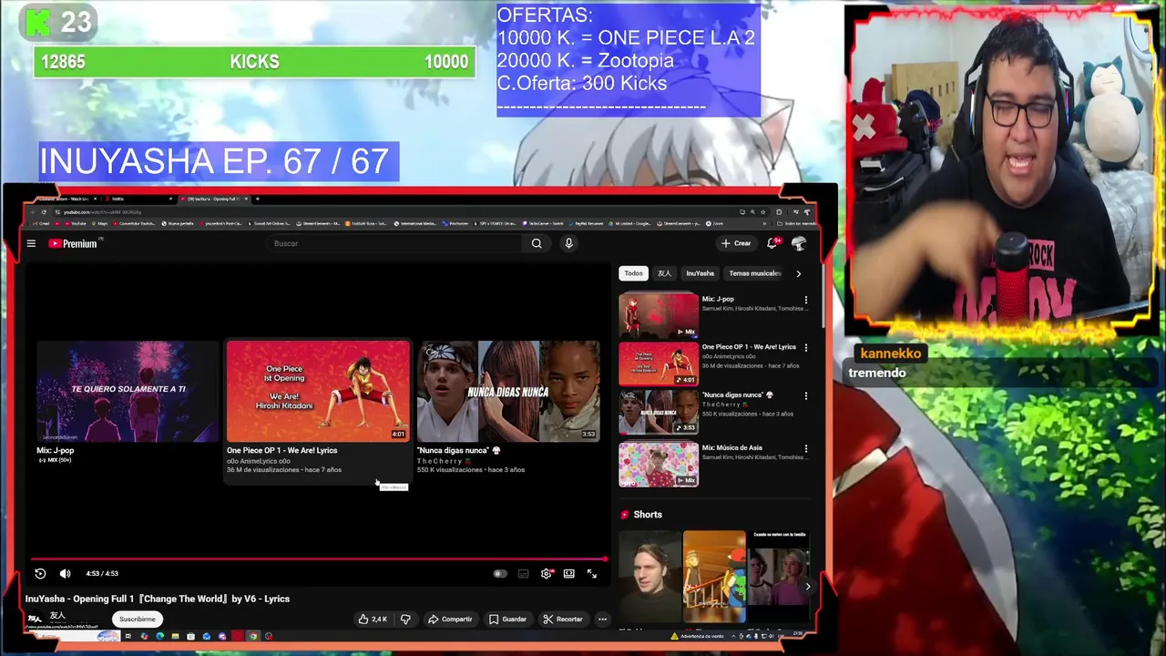Viewport: 1166px width, 656px height.
Task: Like the video with 2,4 K
Action: coord(373,619)
